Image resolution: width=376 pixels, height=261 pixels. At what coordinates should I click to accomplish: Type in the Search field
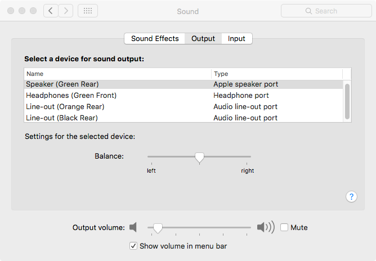(x=332, y=11)
